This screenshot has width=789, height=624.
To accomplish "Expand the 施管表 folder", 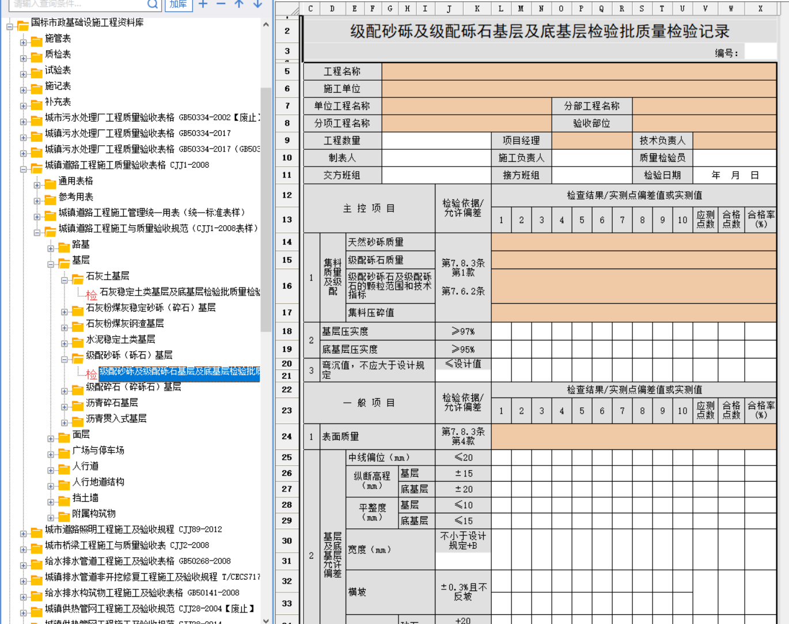I will tap(23, 42).
